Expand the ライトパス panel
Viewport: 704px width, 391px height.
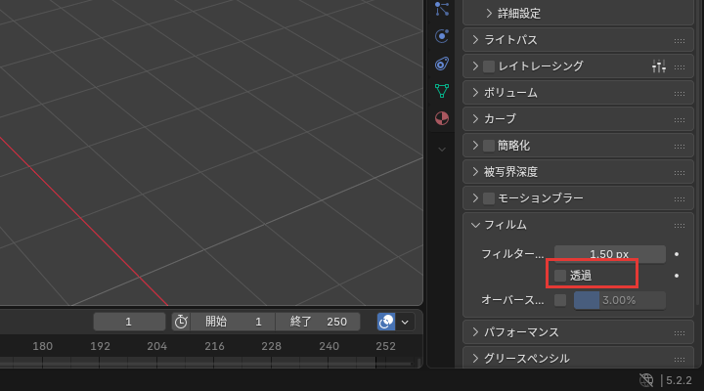coord(475,40)
